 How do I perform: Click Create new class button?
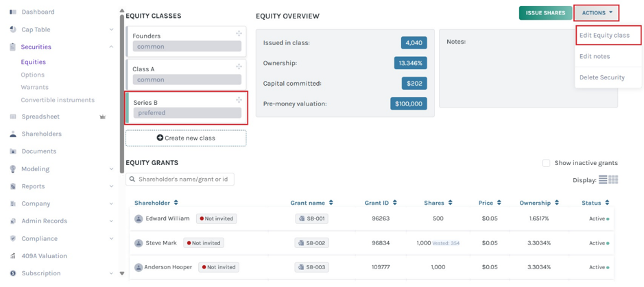(186, 138)
